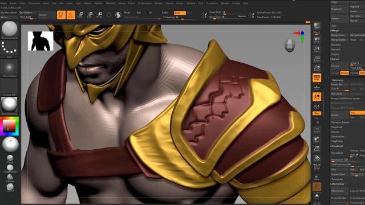Toggle the Rgb button
Image resolution: width=365 pixels, height=205 pixels.
click(139, 13)
